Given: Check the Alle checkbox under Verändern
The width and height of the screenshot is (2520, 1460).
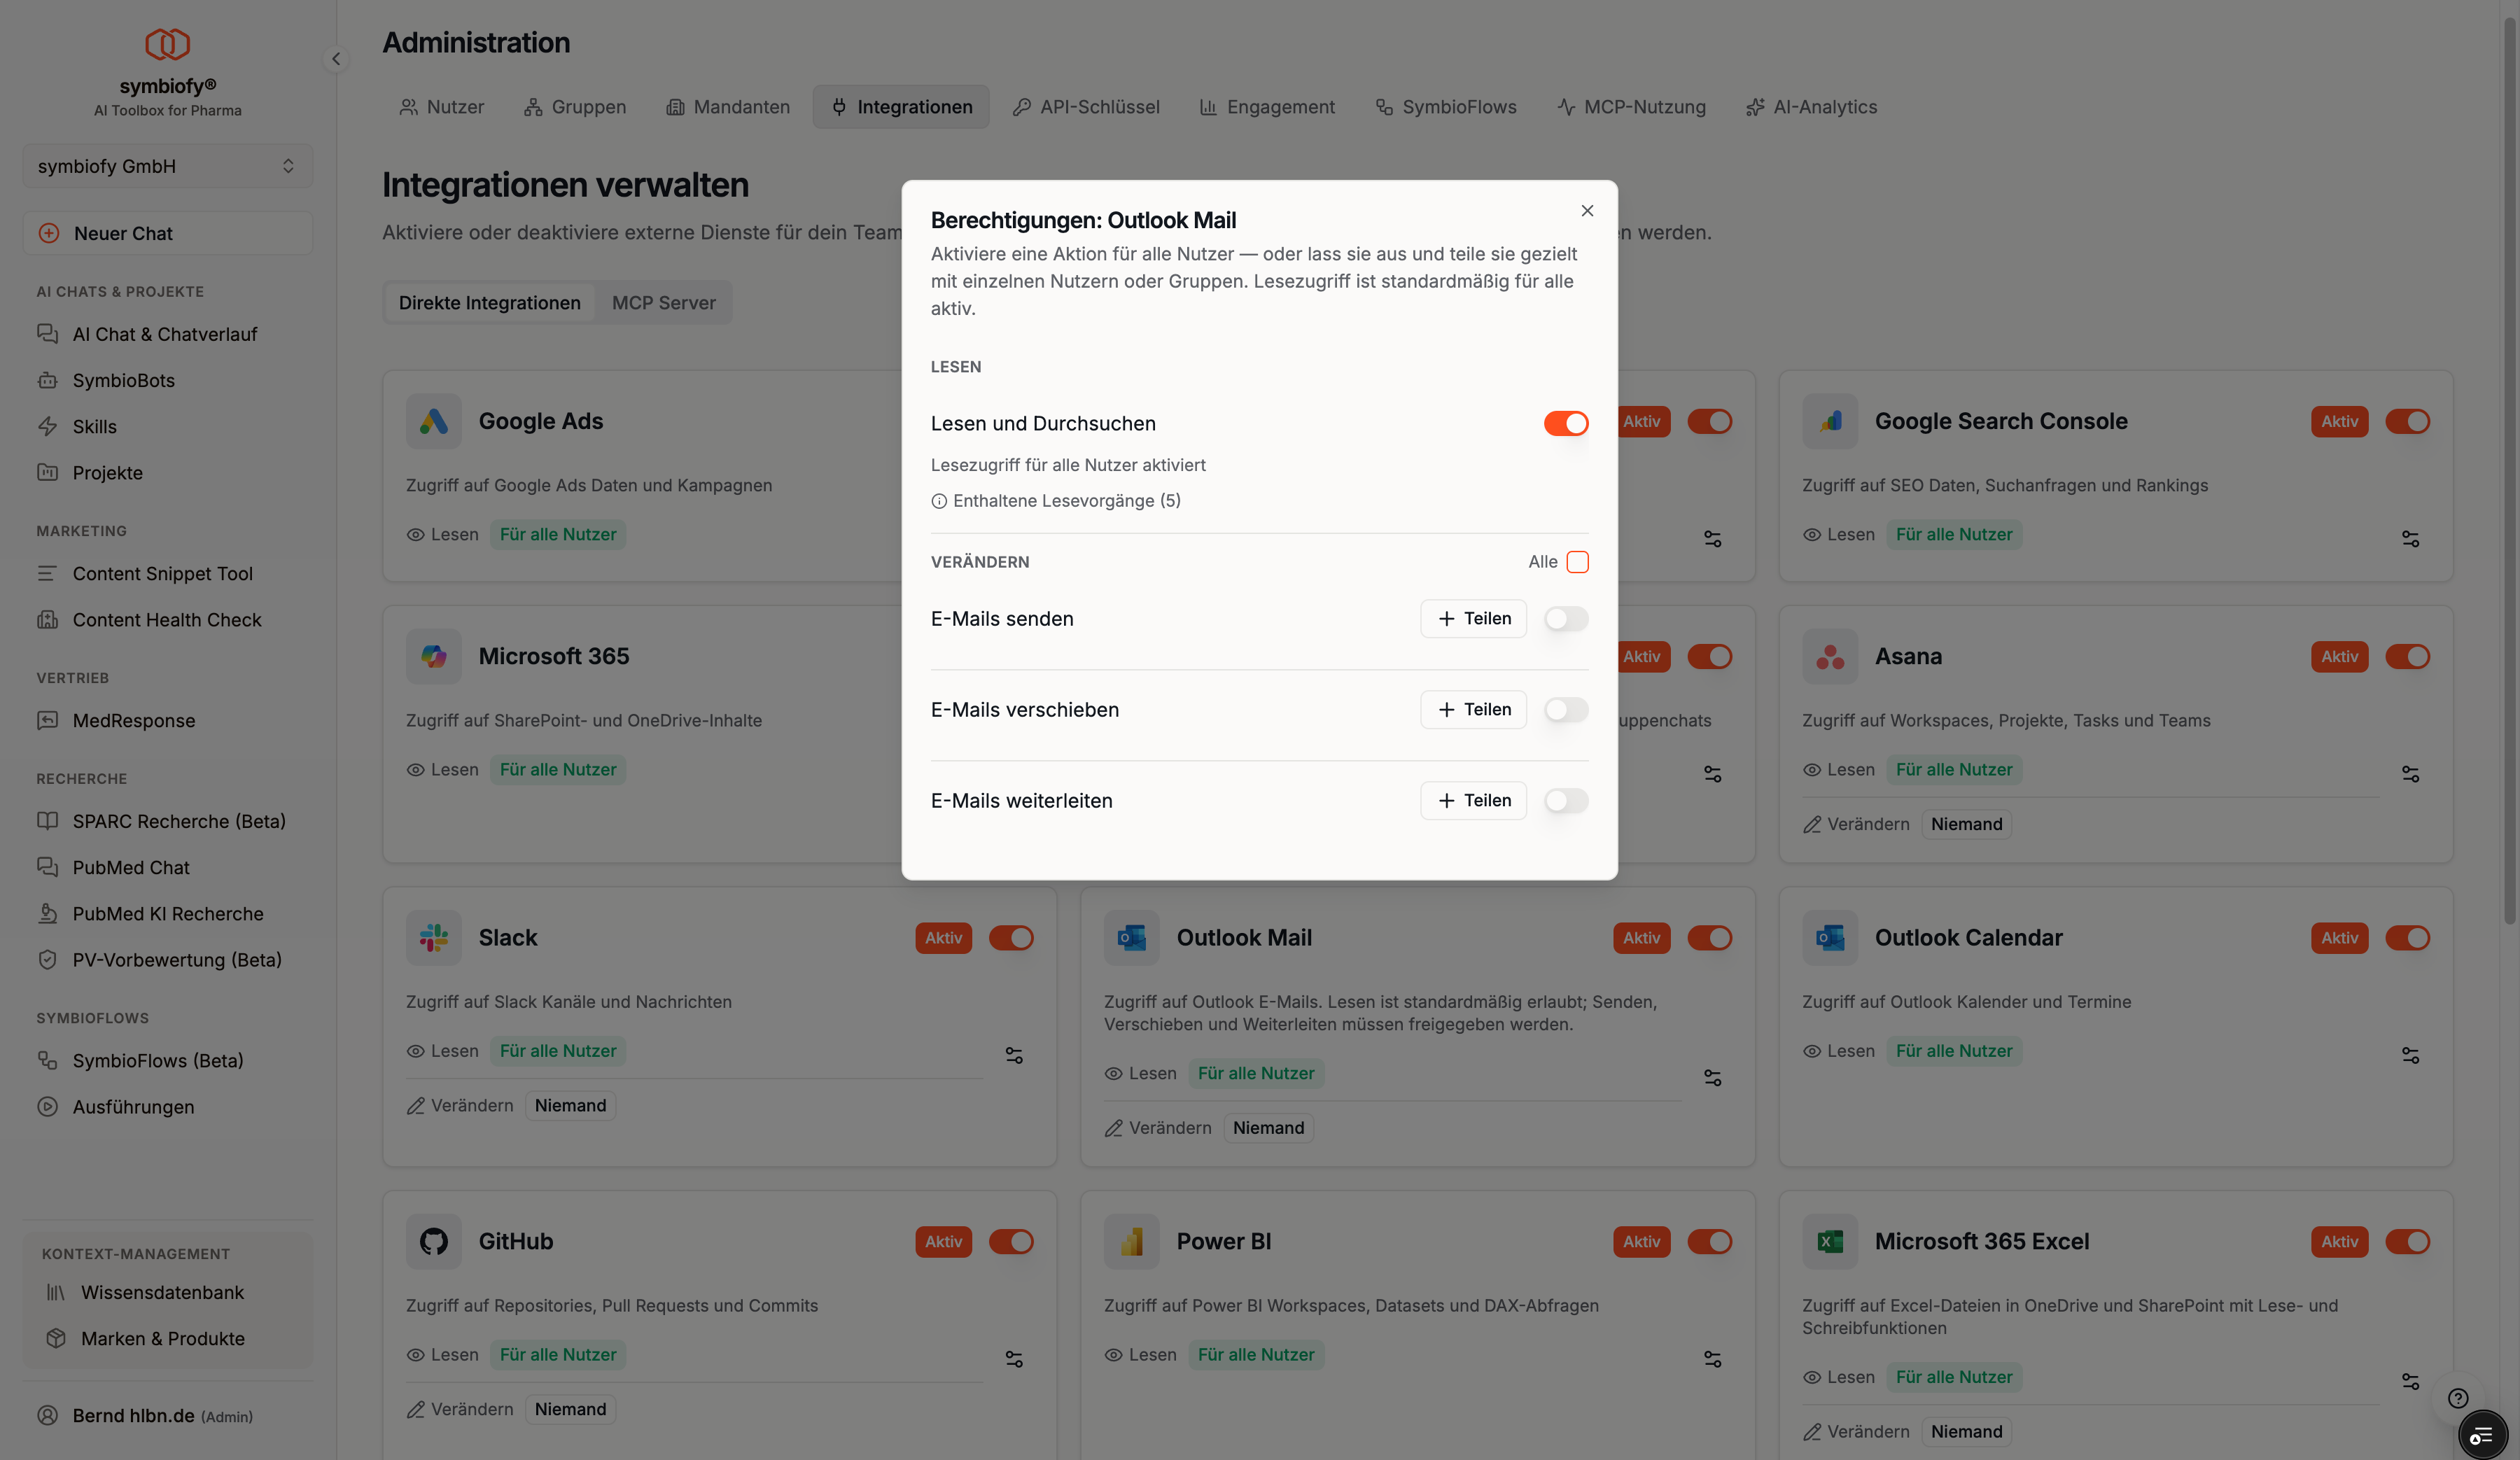Looking at the screenshot, I should pos(1577,562).
